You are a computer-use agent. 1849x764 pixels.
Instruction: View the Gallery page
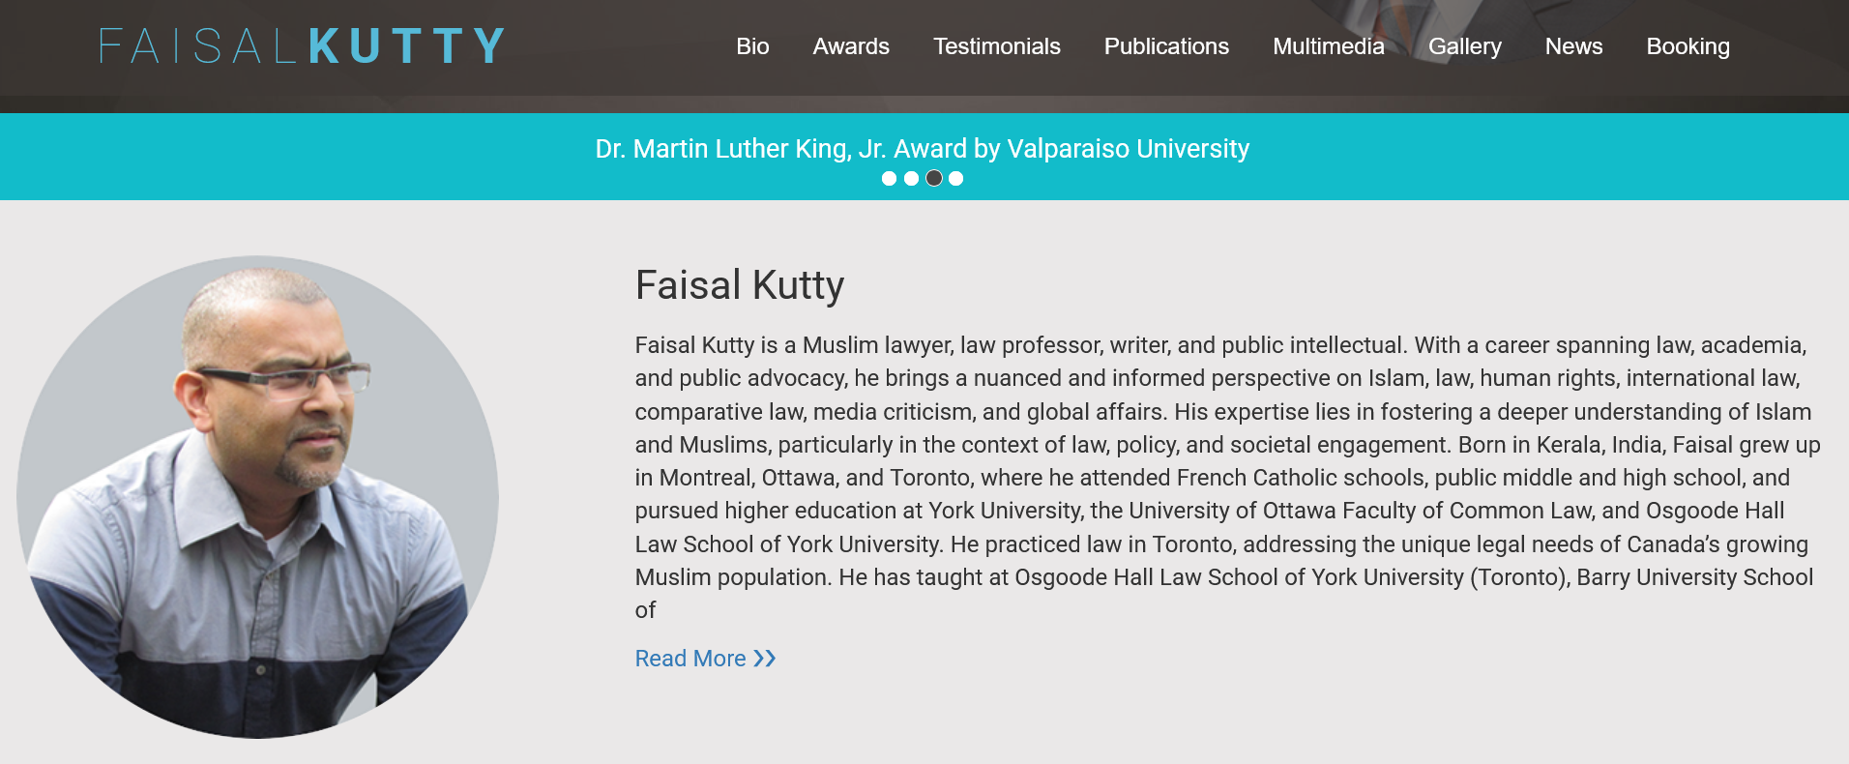point(1464,46)
